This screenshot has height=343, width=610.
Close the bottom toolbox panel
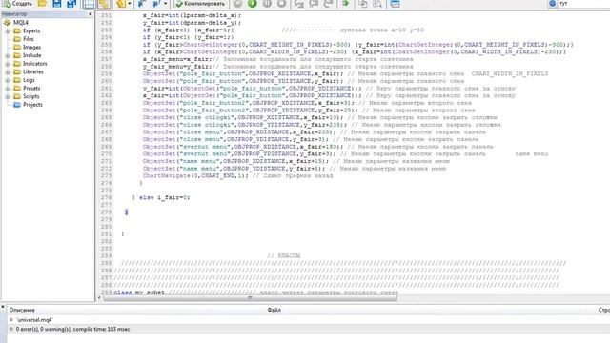coord(3,307)
